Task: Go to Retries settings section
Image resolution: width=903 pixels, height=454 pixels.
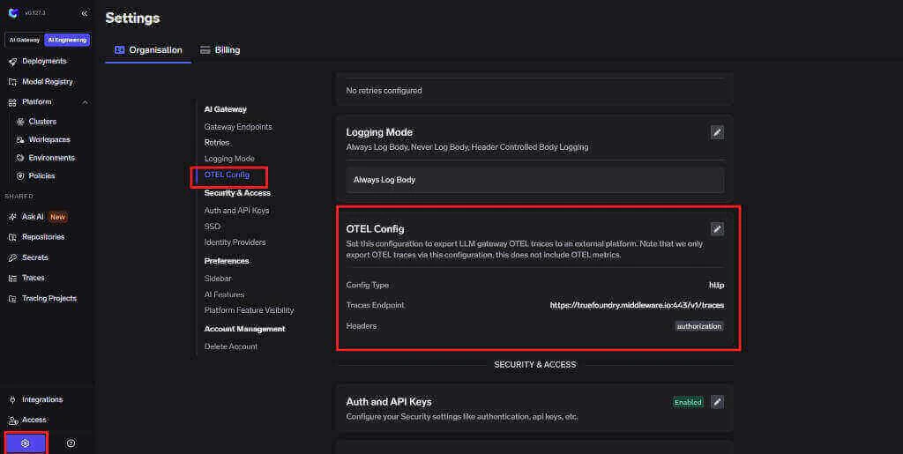Action: (217, 142)
